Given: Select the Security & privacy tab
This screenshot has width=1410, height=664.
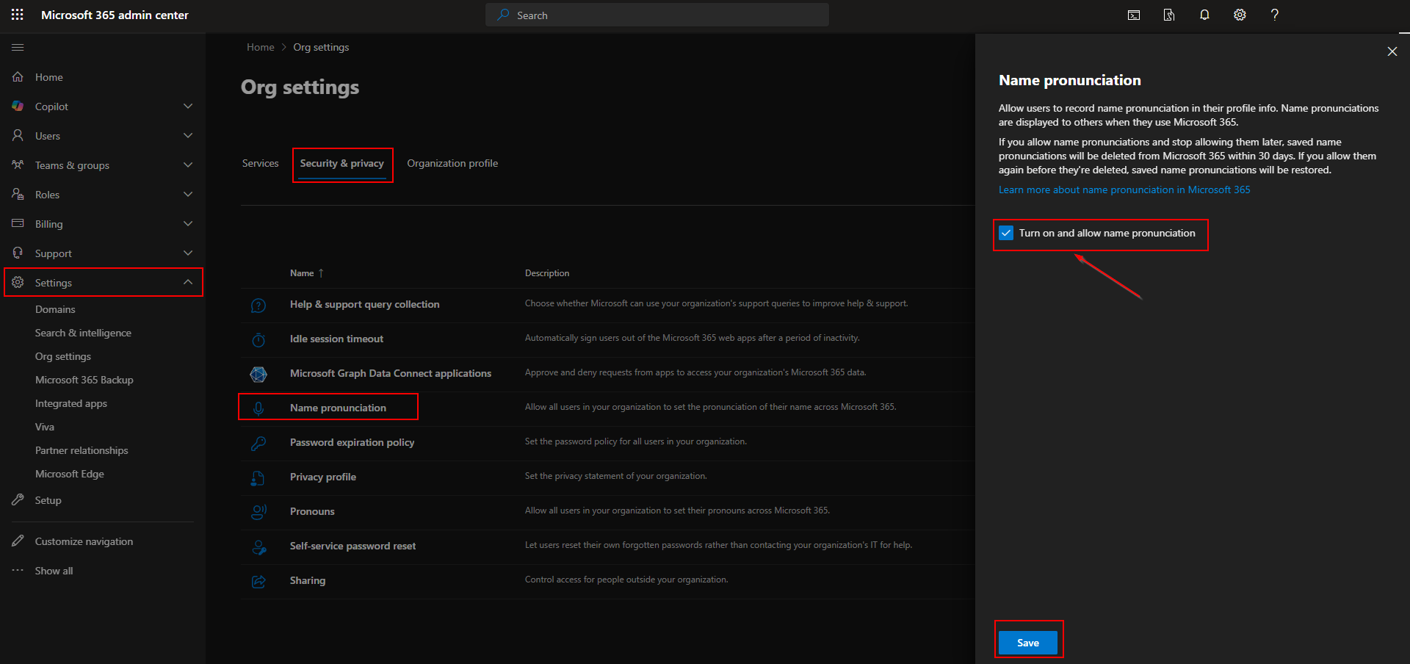Looking at the screenshot, I should coord(342,164).
